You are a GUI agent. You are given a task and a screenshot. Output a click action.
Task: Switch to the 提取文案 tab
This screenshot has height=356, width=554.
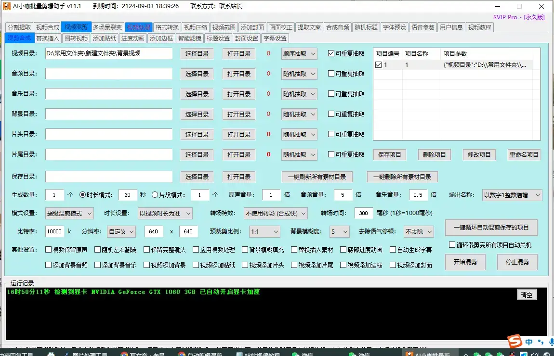(308, 27)
